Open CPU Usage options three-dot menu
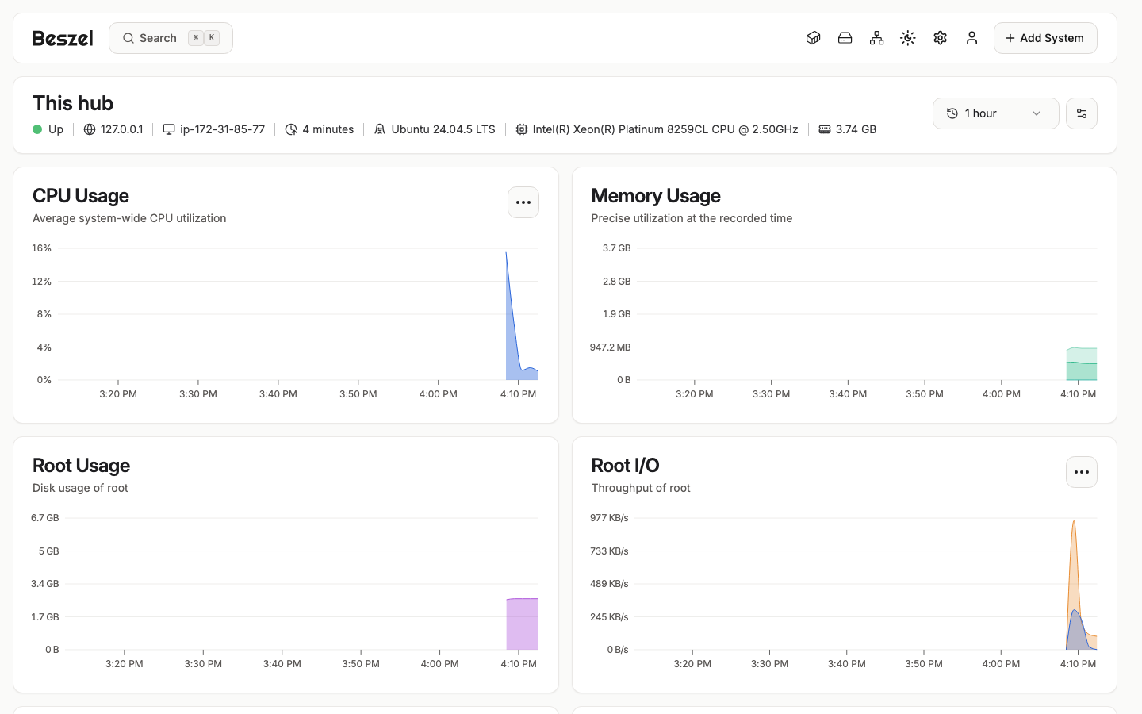 [x=523, y=202]
